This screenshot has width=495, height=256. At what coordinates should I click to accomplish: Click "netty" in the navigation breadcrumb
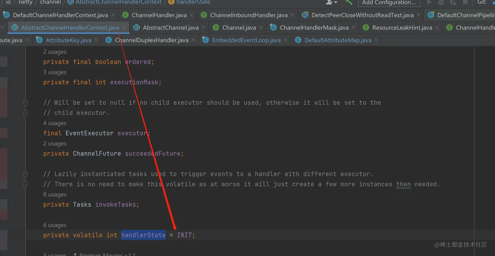click(x=25, y=2)
